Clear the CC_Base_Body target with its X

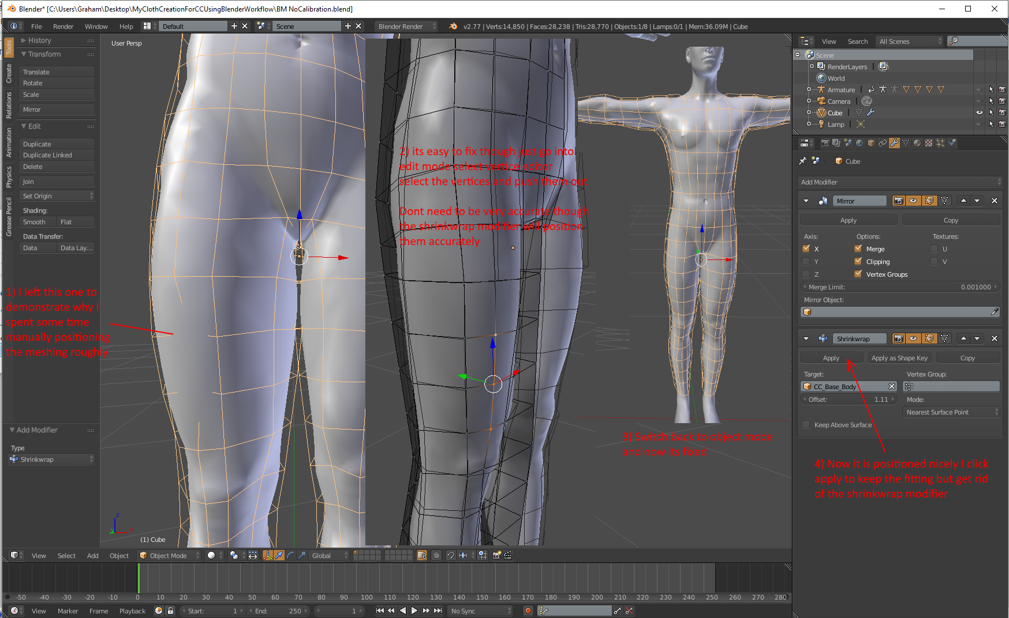(x=892, y=386)
